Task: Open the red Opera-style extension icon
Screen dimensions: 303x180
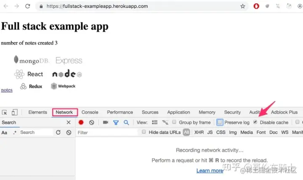Action: pos(256,6)
